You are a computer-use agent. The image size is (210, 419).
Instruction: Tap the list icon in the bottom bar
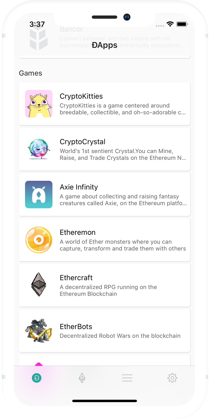pos(127,378)
